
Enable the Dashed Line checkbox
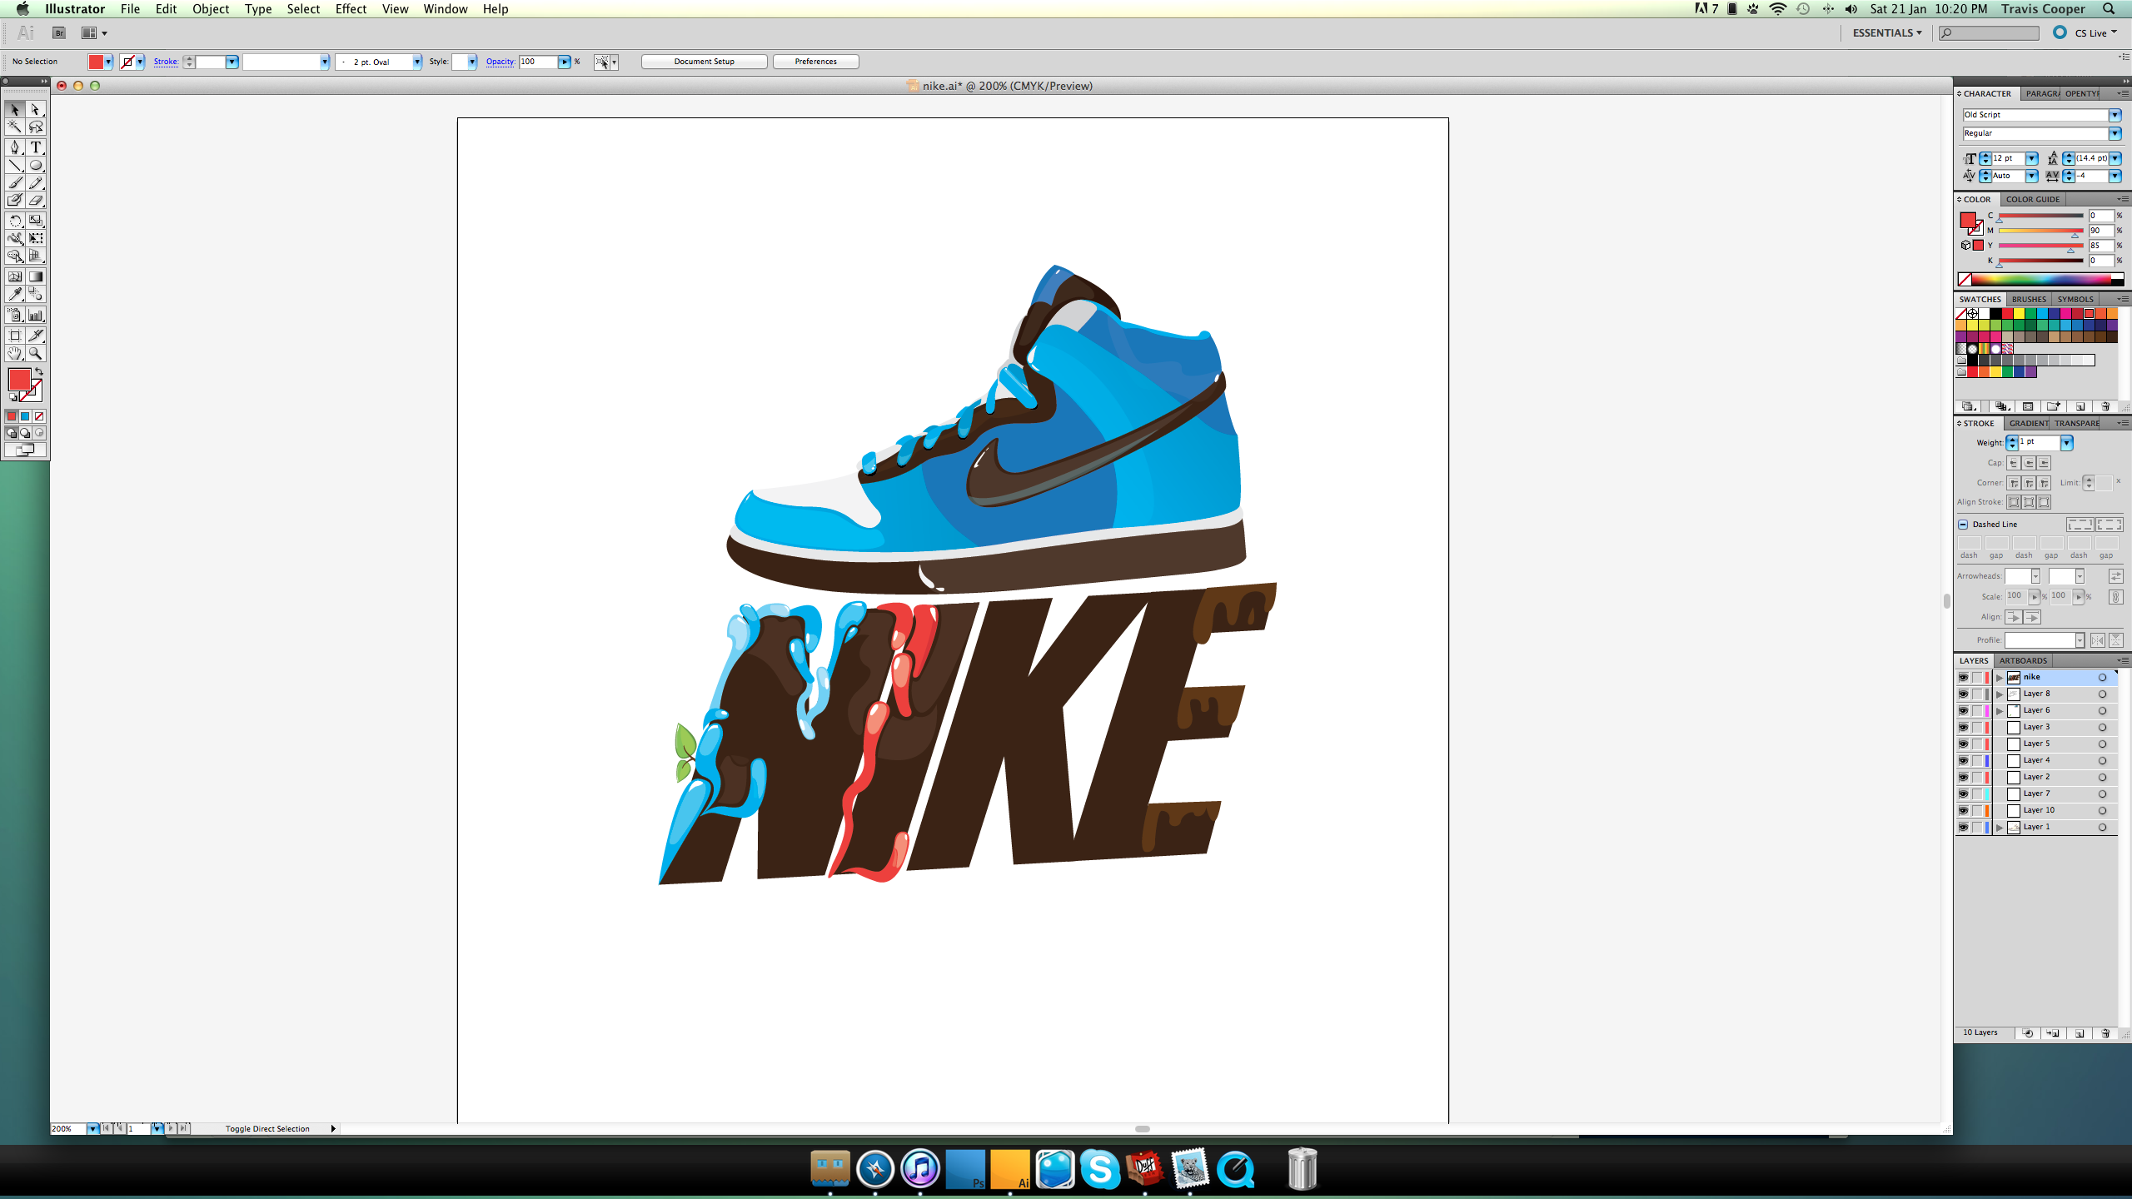click(x=1963, y=525)
